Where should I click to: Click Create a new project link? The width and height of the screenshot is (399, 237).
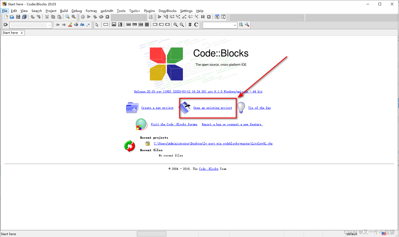click(157, 108)
